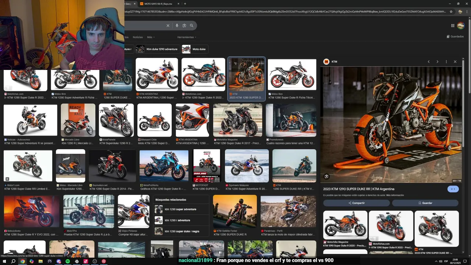Open MOTOFAST KTM 1290 SUPER D result
This screenshot has width=471, height=265.
tap(206, 165)
